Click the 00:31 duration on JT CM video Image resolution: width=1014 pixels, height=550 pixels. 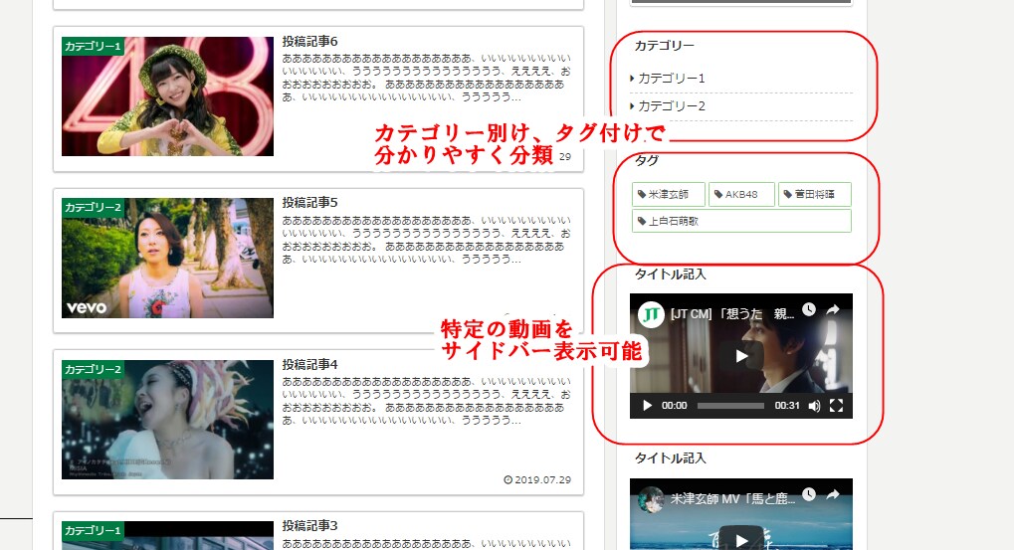(x=787, y=406)
